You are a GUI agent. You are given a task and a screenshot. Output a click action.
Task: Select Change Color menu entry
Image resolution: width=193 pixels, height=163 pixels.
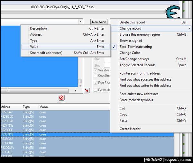[x=151, y=53]
